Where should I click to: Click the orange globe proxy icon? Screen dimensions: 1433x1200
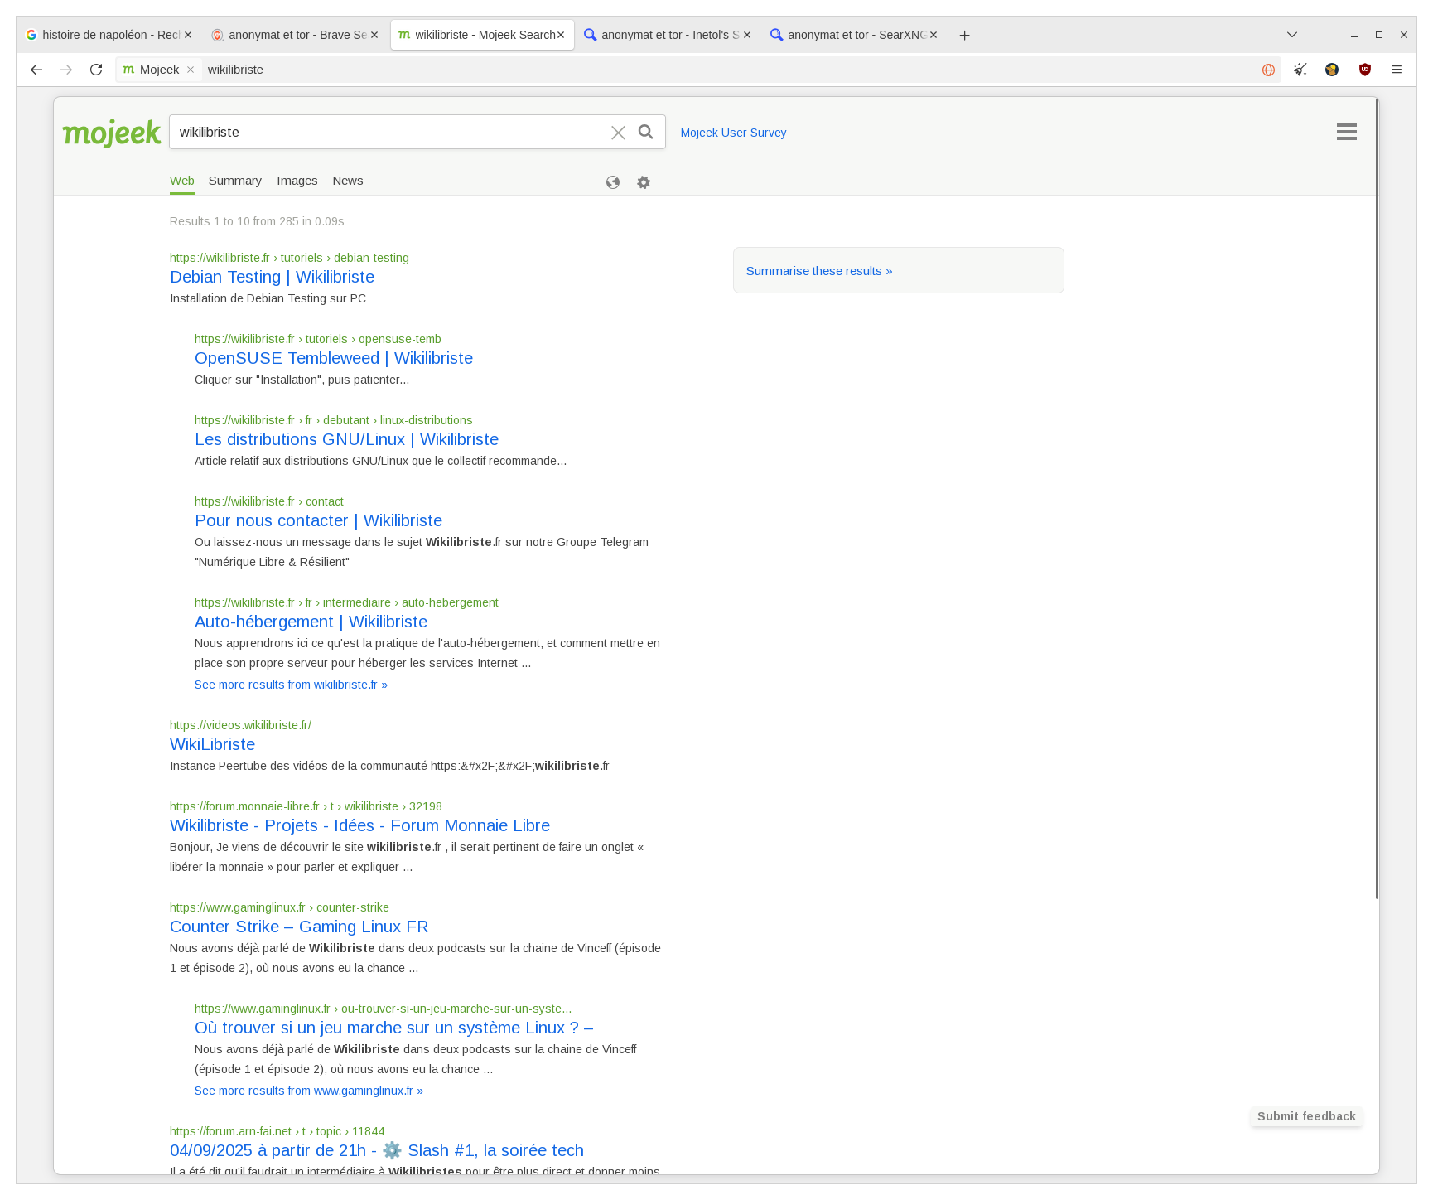(1267, 70)
